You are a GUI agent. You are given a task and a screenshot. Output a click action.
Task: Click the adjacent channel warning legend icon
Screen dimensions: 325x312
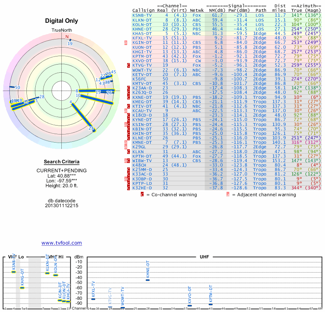click(228, 195)
